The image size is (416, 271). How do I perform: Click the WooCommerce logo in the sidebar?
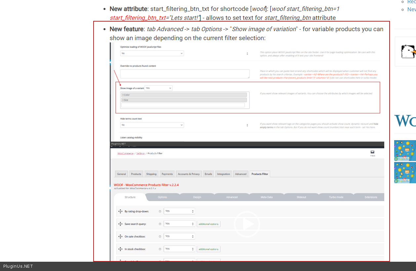point(405,121)
